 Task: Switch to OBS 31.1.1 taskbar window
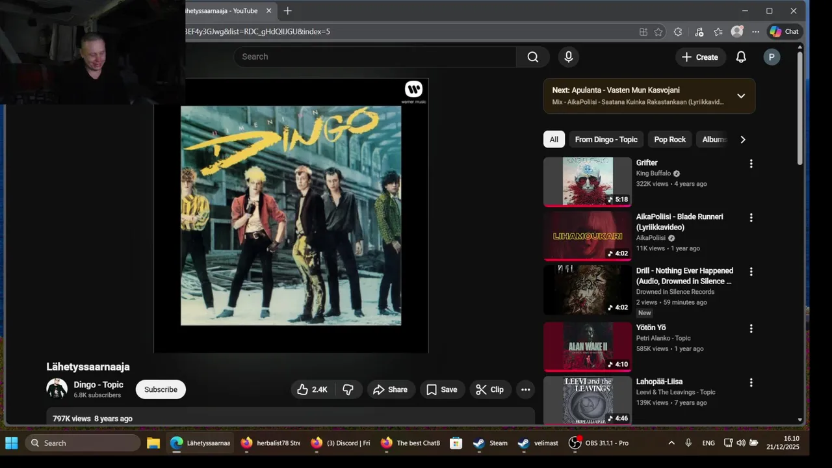tap(599, 443)
